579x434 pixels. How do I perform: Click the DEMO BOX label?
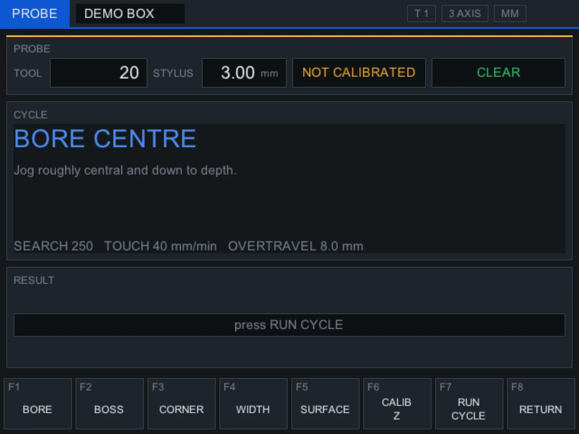(x=130, y=14)
